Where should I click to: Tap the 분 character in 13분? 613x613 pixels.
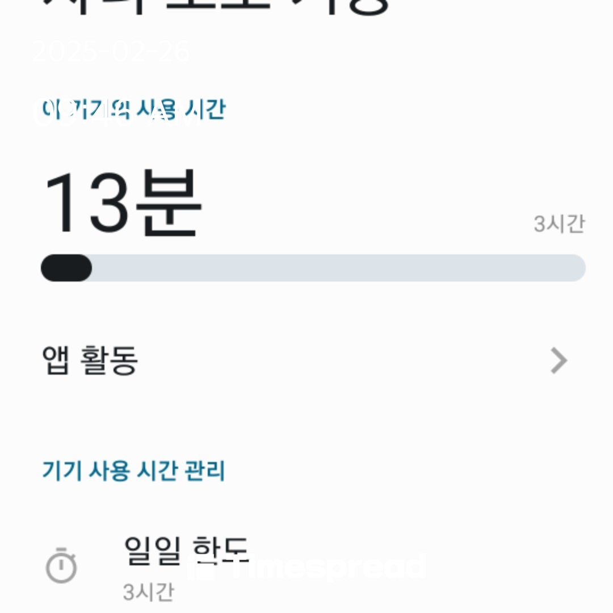click(170, 203)
